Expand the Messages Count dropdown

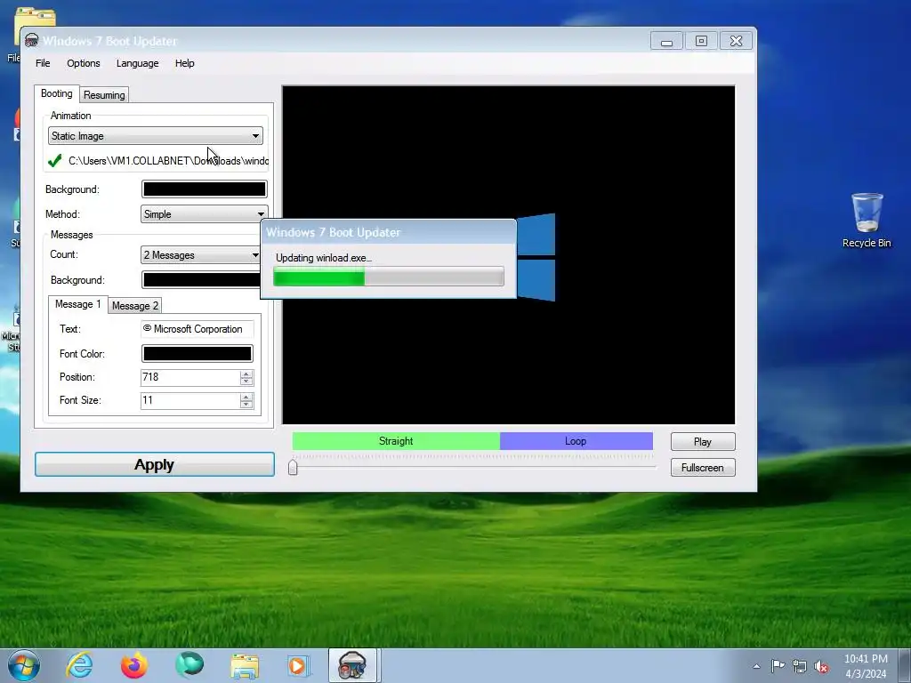(x=201, y=255)
